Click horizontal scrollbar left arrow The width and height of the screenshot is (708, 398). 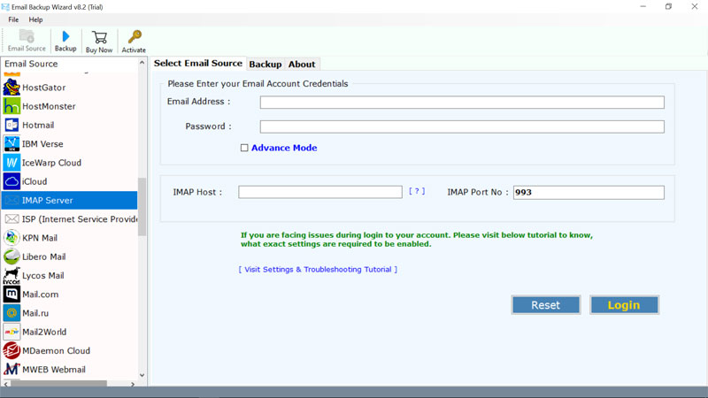6,385
